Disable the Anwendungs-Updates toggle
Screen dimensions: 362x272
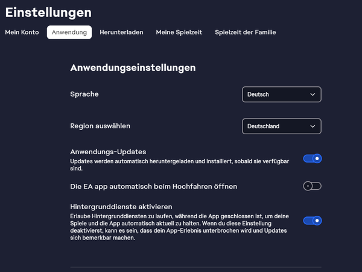(x=313, y=158)
